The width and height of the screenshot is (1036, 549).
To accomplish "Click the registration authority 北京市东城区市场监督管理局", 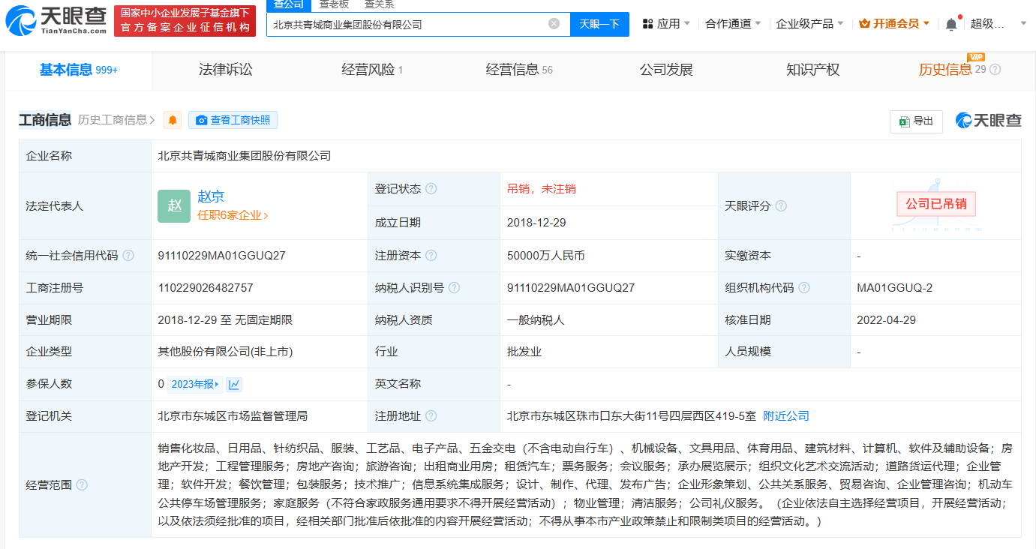I will point(233,416).
